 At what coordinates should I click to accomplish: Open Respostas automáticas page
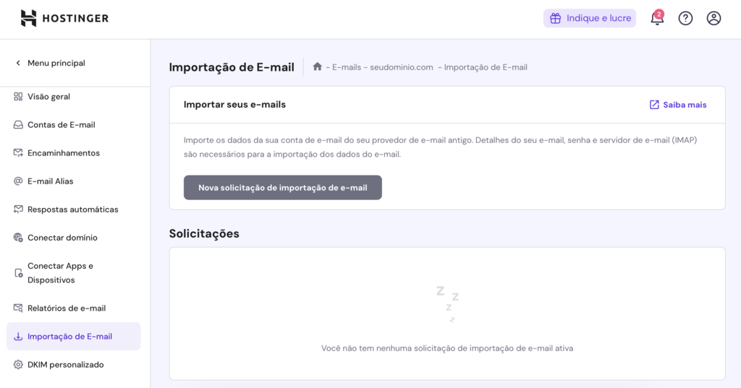(74, 209)
